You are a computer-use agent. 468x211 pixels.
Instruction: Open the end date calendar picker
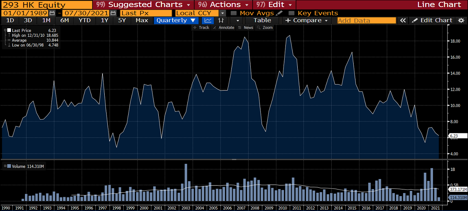coord(113,13)
